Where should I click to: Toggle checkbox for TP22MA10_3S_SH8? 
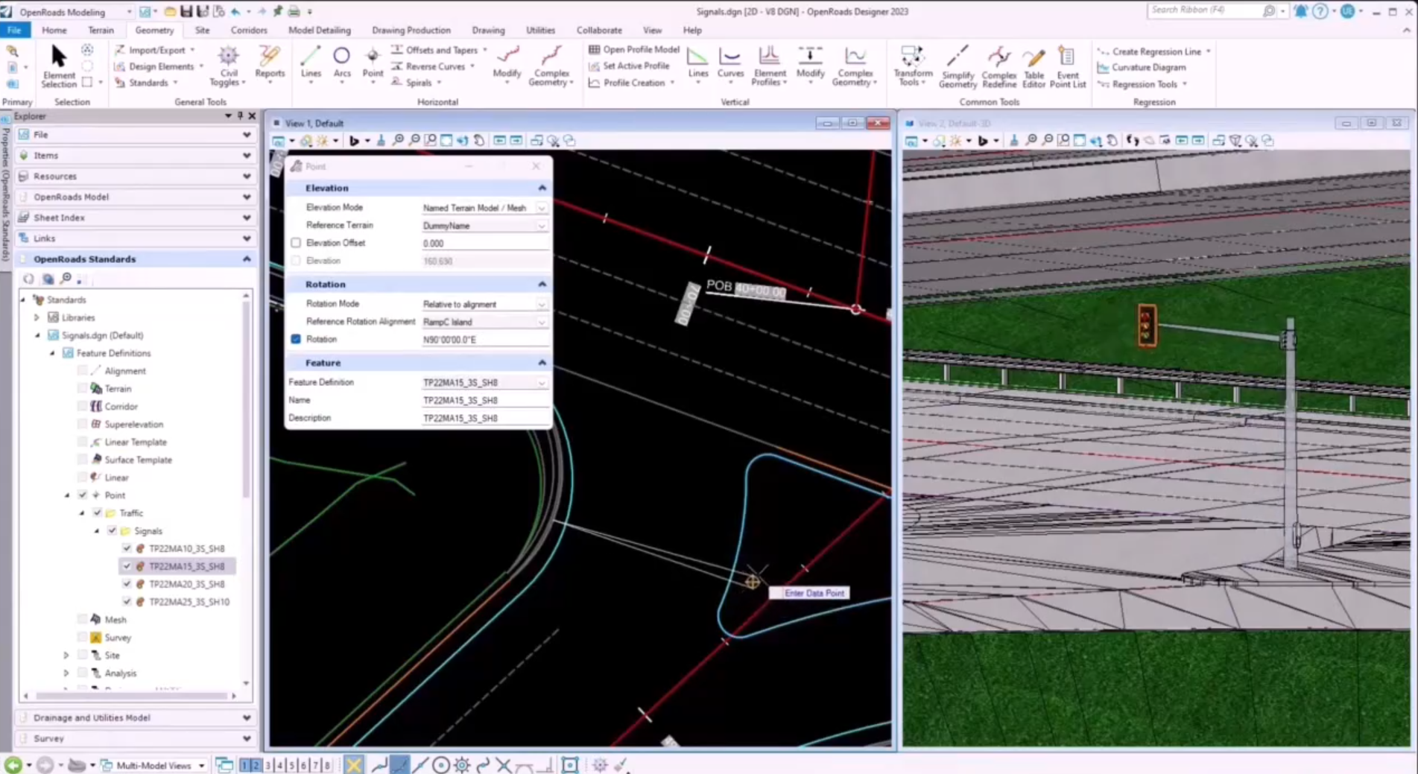click(x=127, y=548)
